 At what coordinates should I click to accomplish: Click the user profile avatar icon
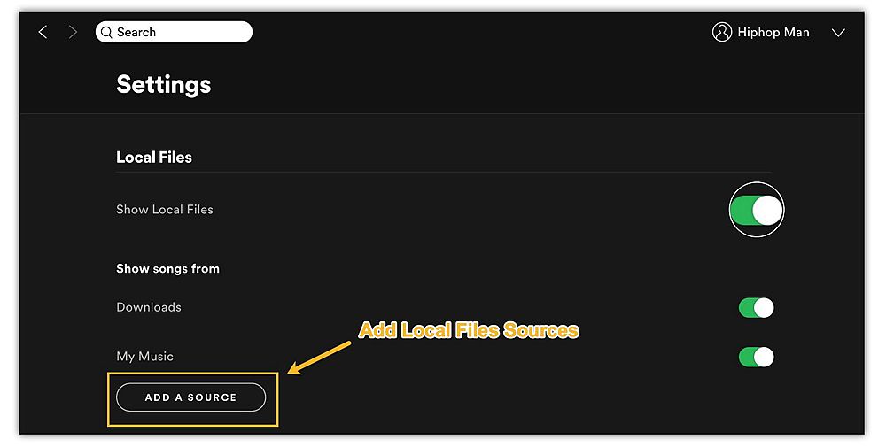click(722, 33)
